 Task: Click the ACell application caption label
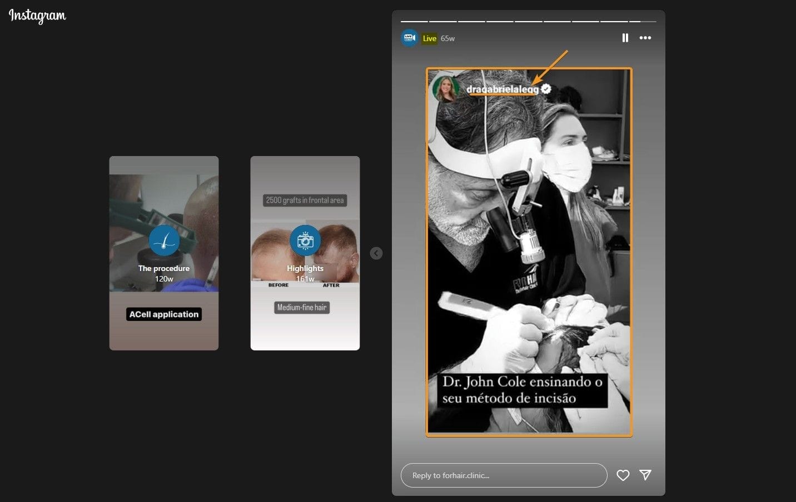coord(163,314)
